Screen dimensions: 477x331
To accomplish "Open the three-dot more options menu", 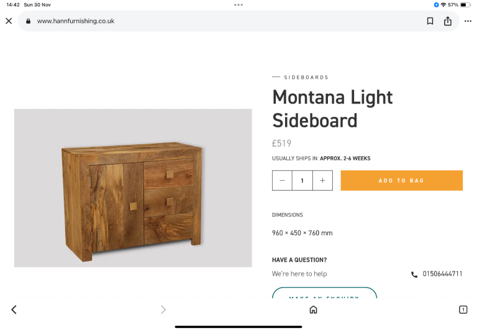I will 468,21.
